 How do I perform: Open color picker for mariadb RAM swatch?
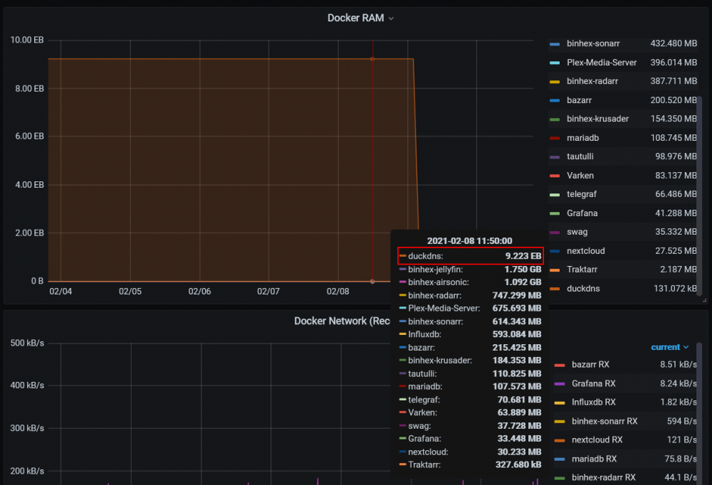coord(555,139)
